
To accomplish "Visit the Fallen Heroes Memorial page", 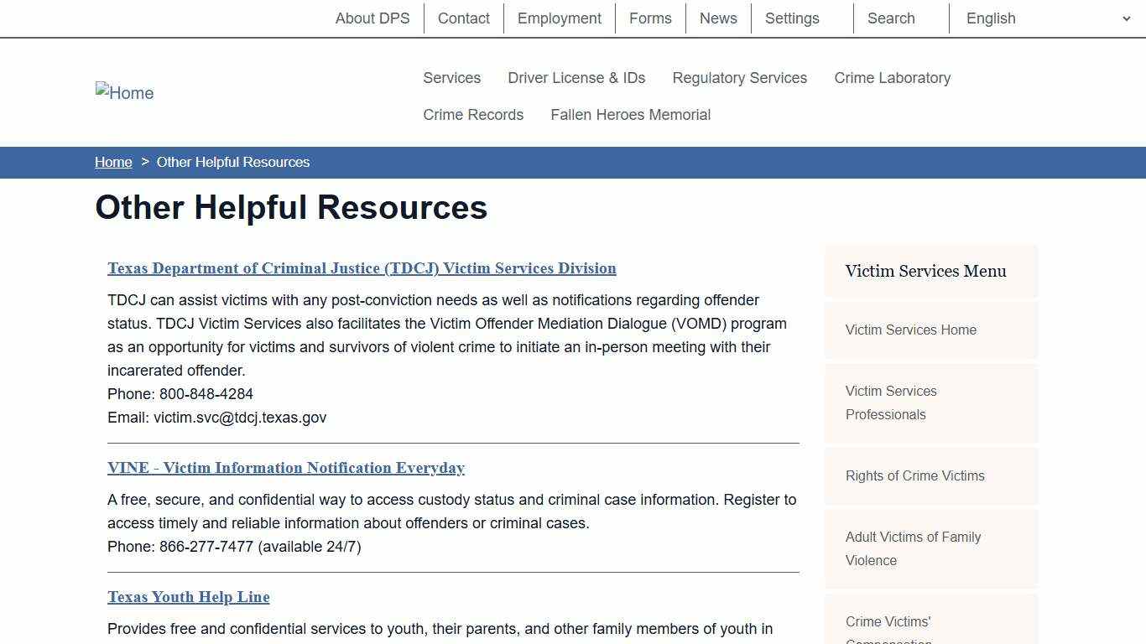I will point(630,114).
